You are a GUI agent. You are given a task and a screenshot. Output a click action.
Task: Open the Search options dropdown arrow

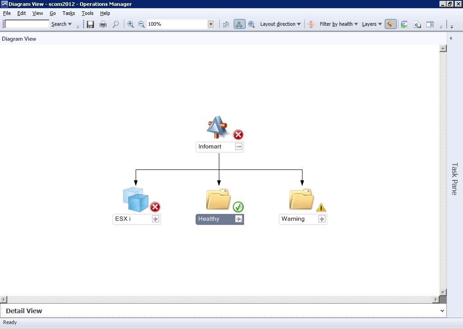click(70, 24)
